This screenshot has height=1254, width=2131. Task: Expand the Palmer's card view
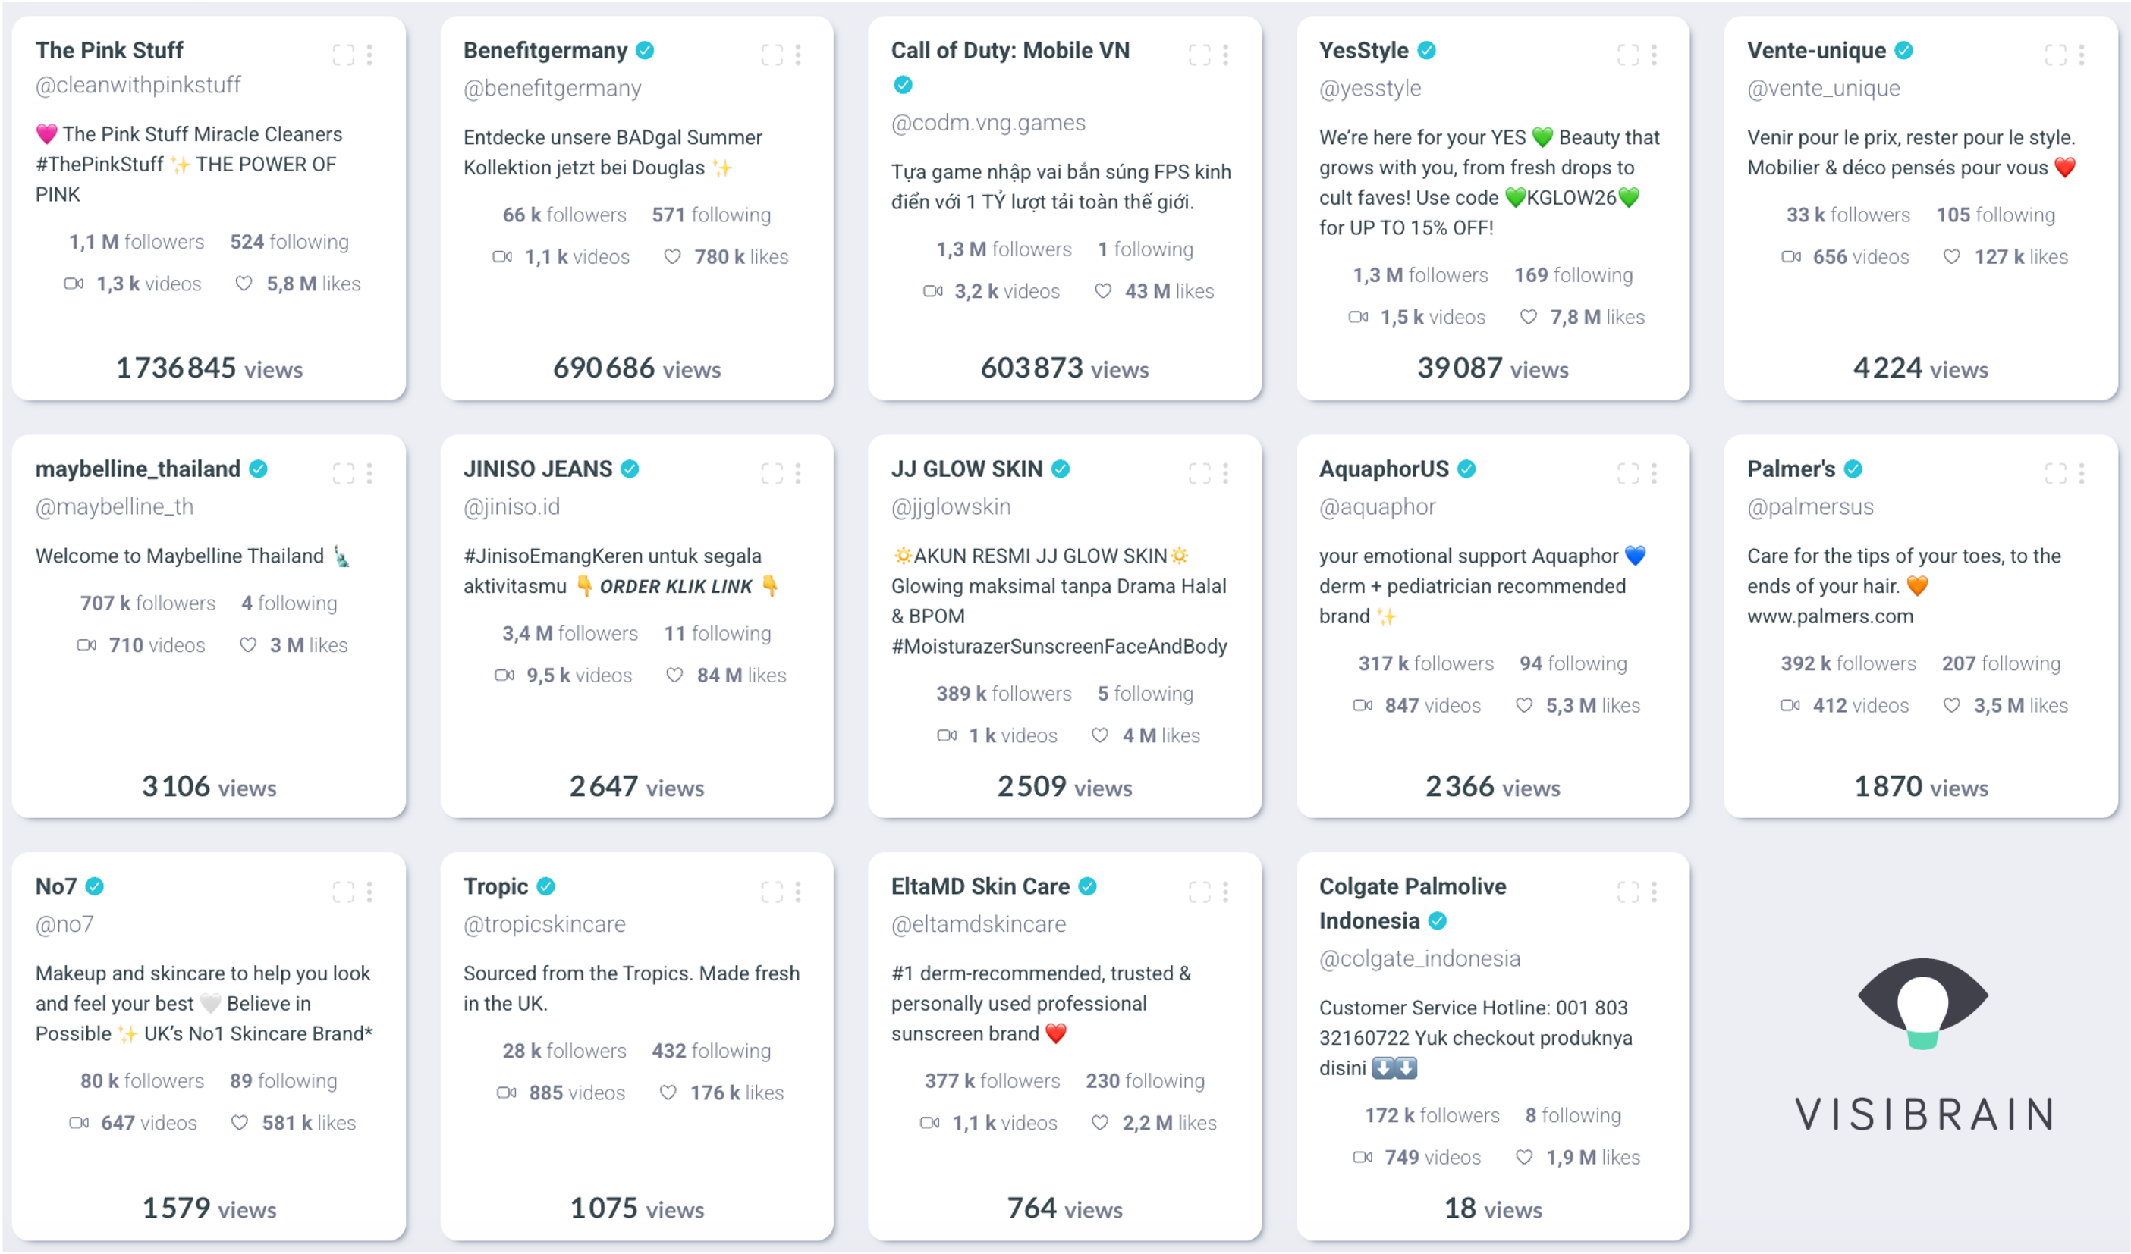click(x=2056, y=473)
